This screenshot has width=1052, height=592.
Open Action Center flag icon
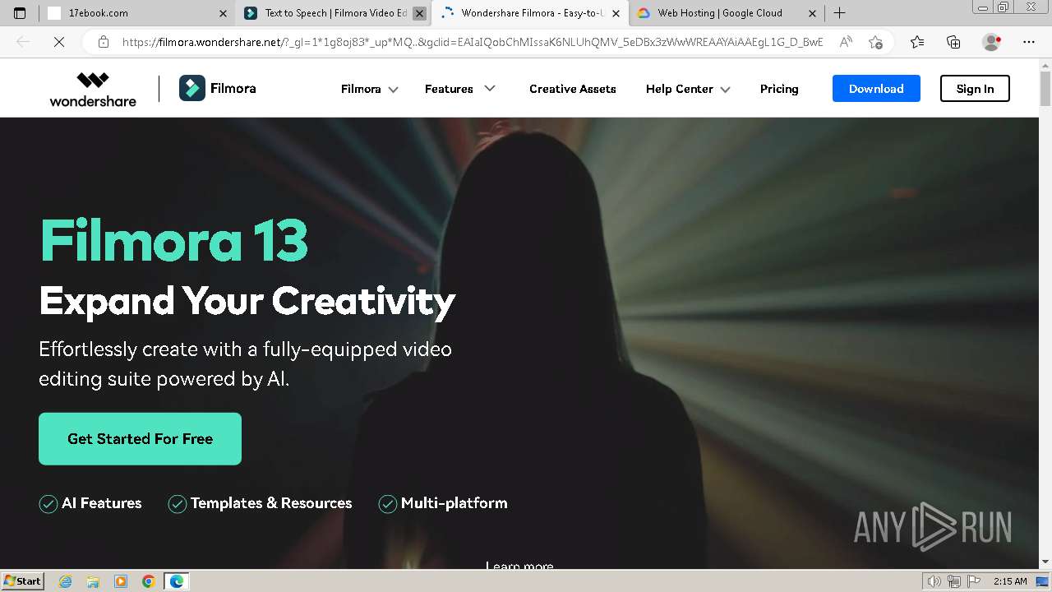(976, 581)
